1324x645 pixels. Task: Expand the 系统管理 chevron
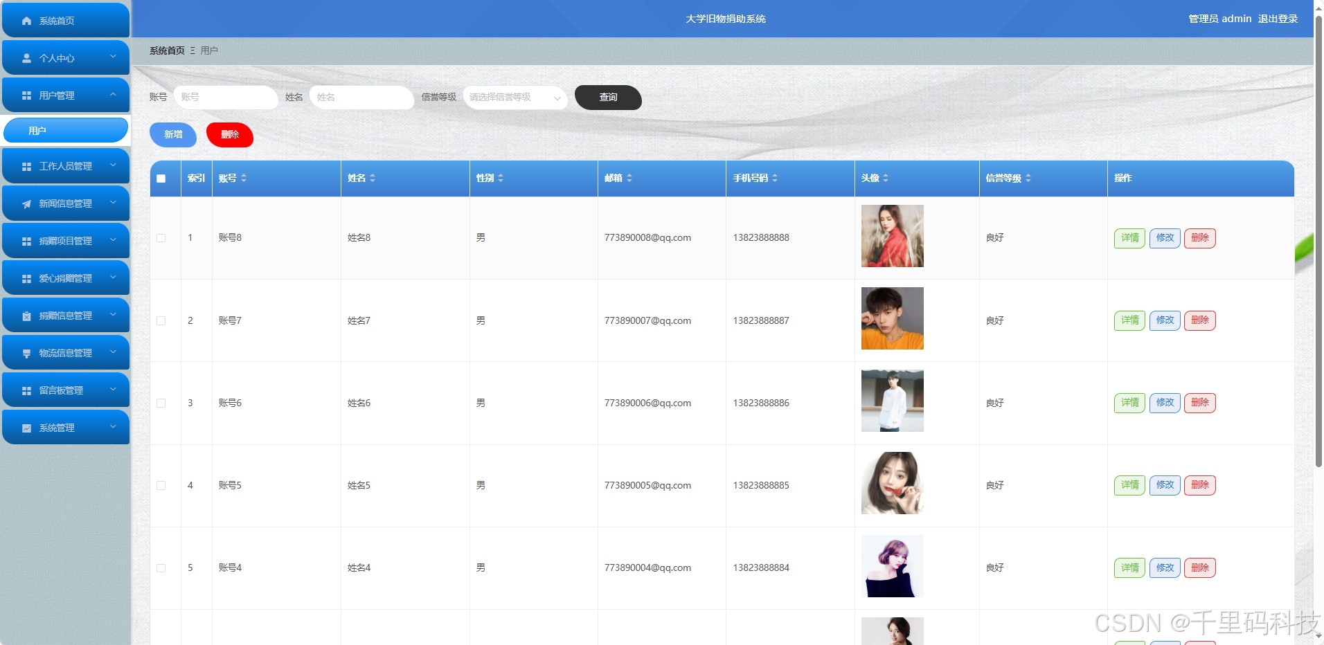click(x=113, y=427)
